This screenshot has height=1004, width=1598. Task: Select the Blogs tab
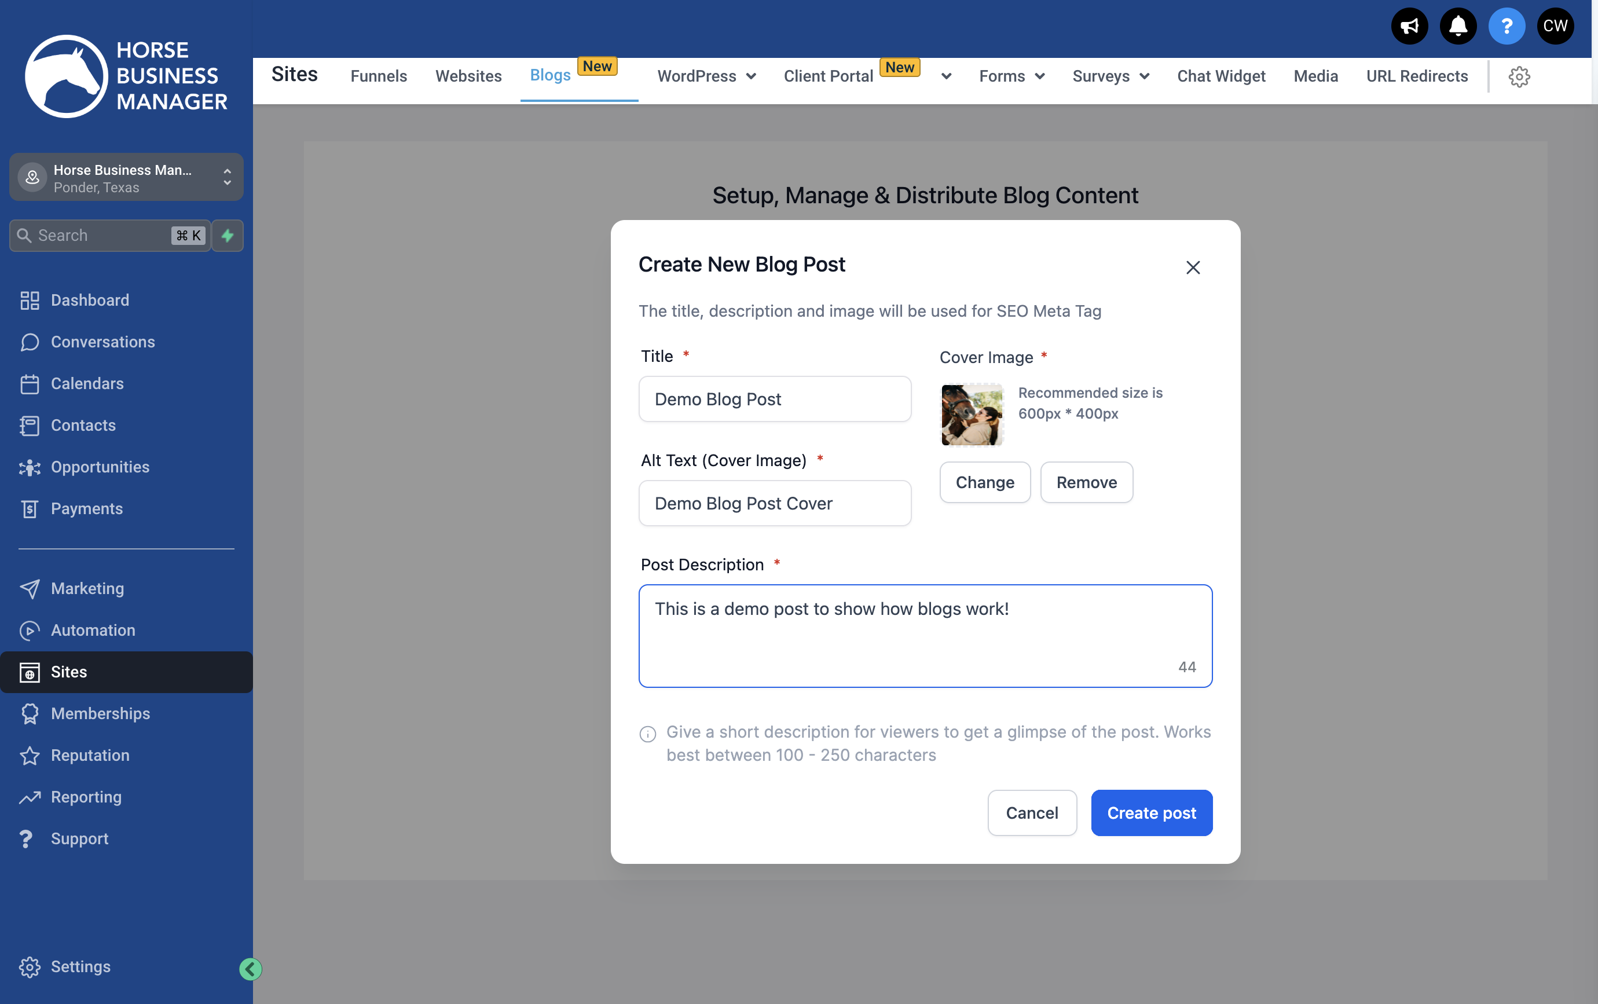pyautogui.click(x=549, y=75)
